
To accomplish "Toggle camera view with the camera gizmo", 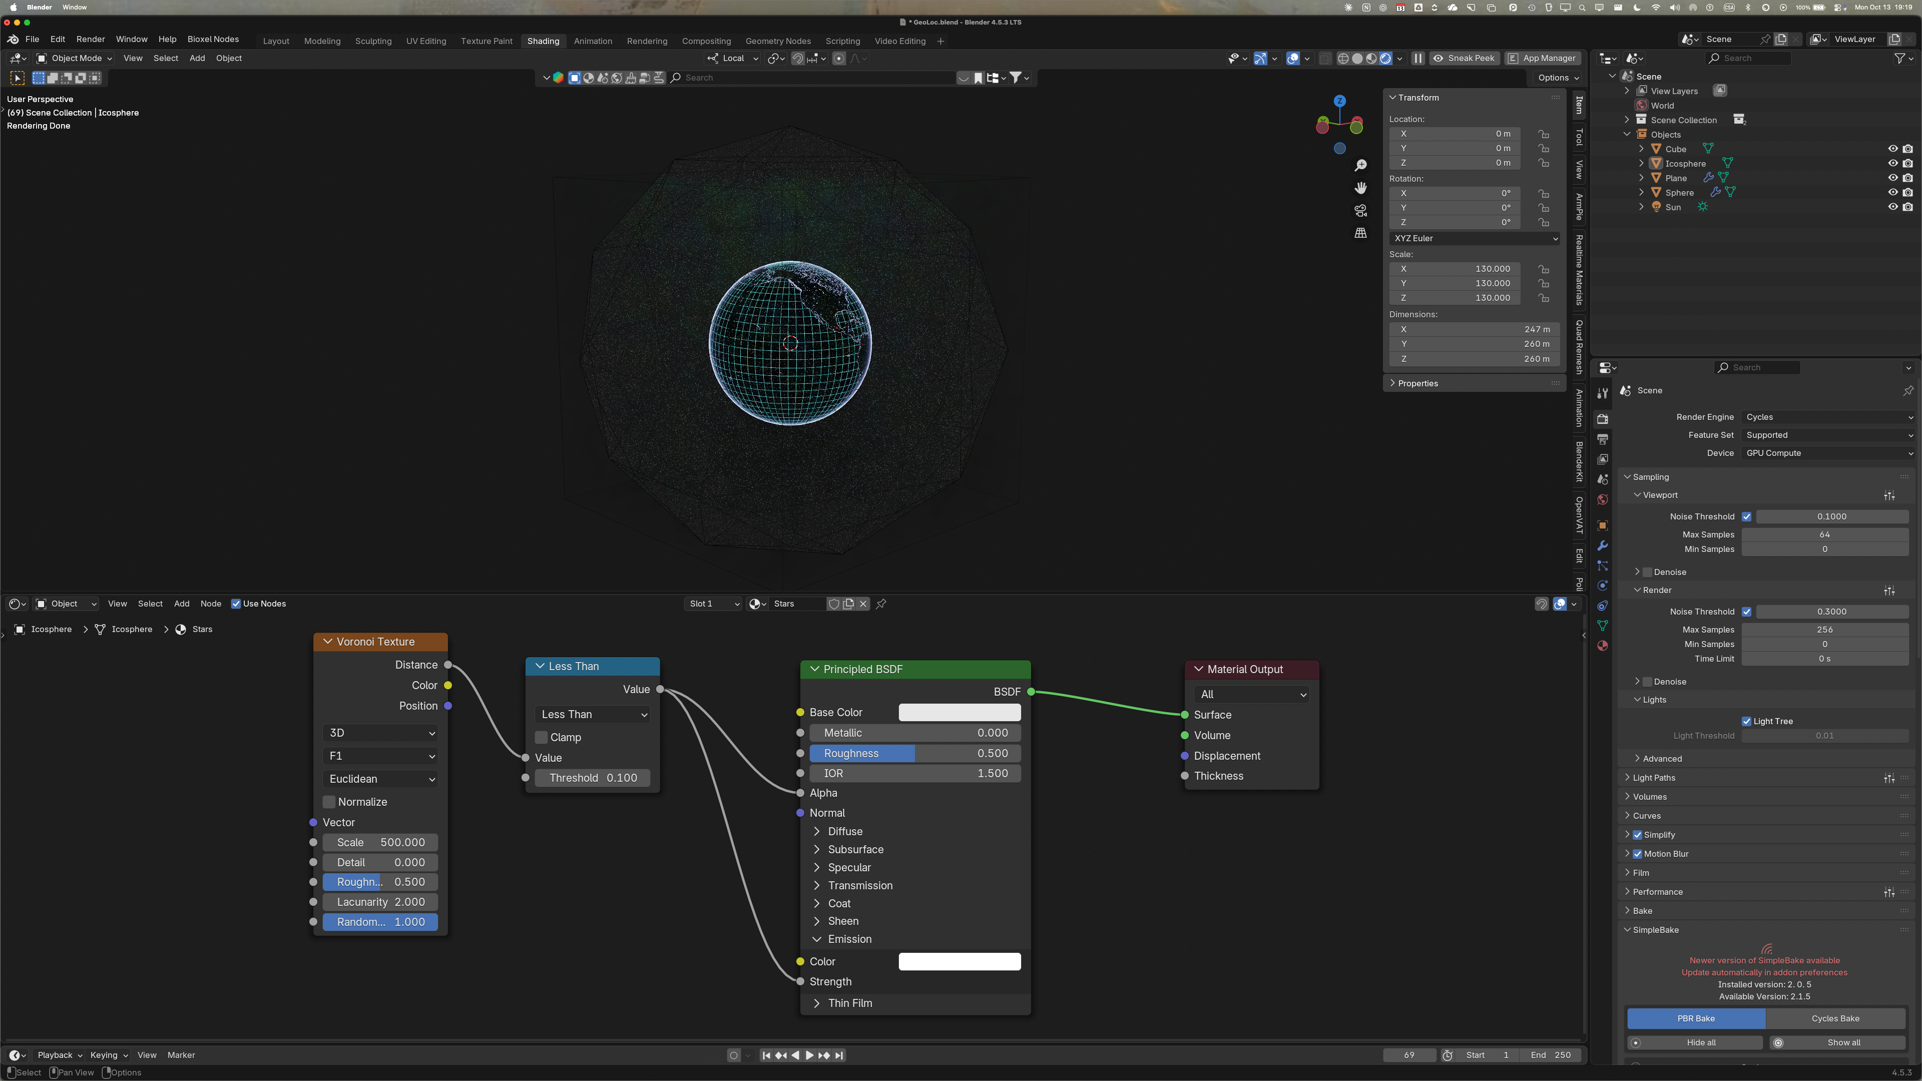I will tap(1361, 210).
